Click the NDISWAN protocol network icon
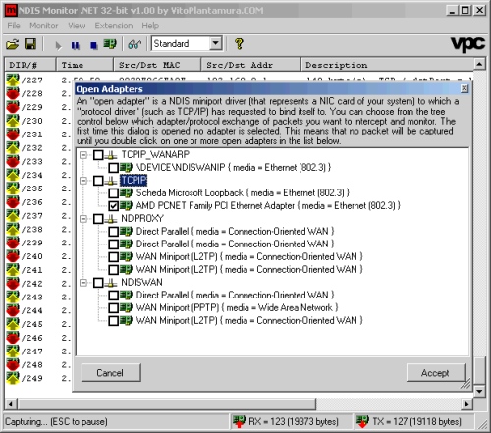This screenshot has width=491, height=433. point(111,282)
